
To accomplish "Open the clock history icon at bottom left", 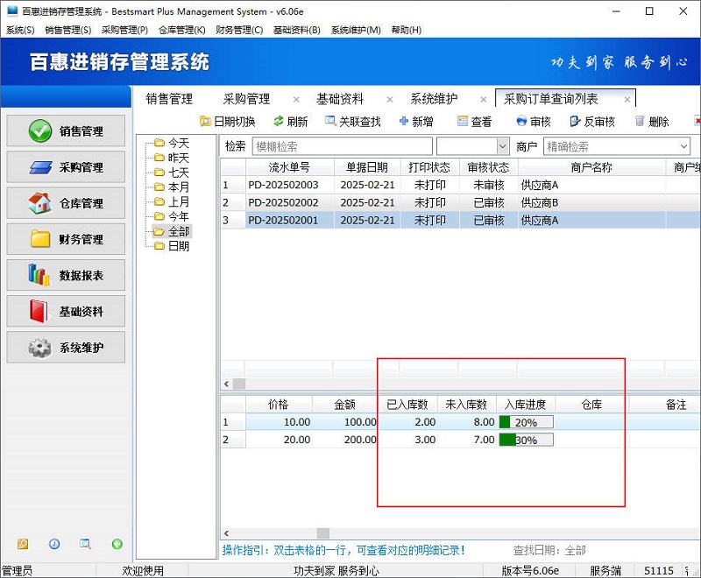I will tap(53, 545).
